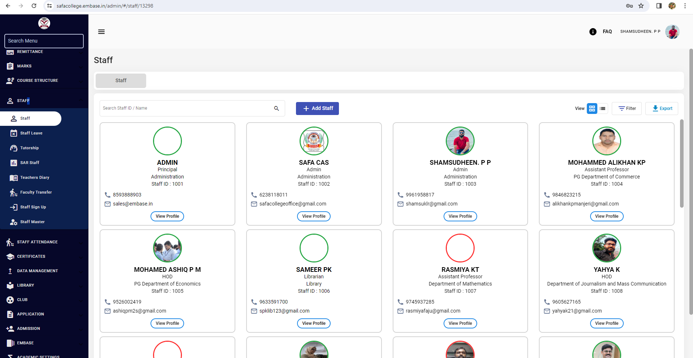Viewport: 693px width, 358px height.
Task: Click the info circle icon
Action: coord(593,32)
